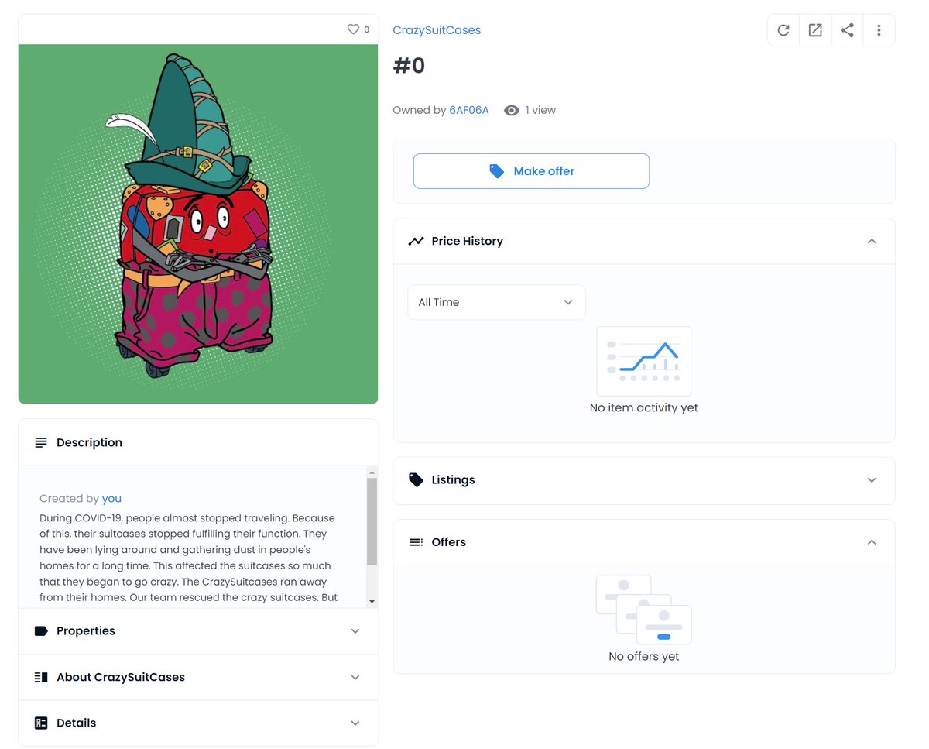
Task: Click the Listings tag icon
Action: pyautogui.click(x=416, y=480)
